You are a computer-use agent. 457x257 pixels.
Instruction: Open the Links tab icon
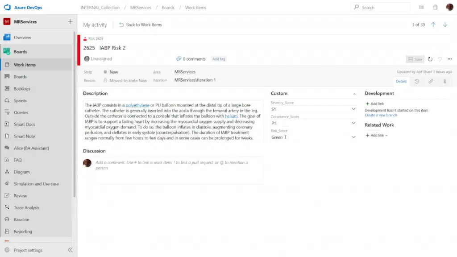click(431, 81)
